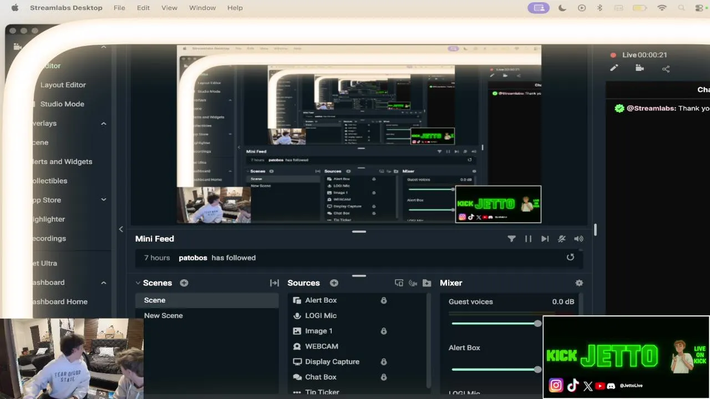
Task: Open the File menu
Action: coord(119,8)
